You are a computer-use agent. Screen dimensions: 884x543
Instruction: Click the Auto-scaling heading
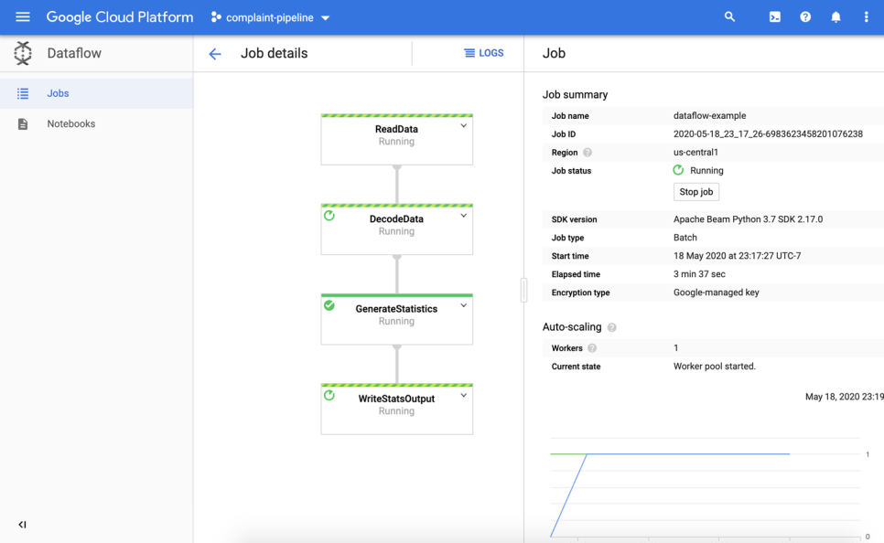[572, 326]
